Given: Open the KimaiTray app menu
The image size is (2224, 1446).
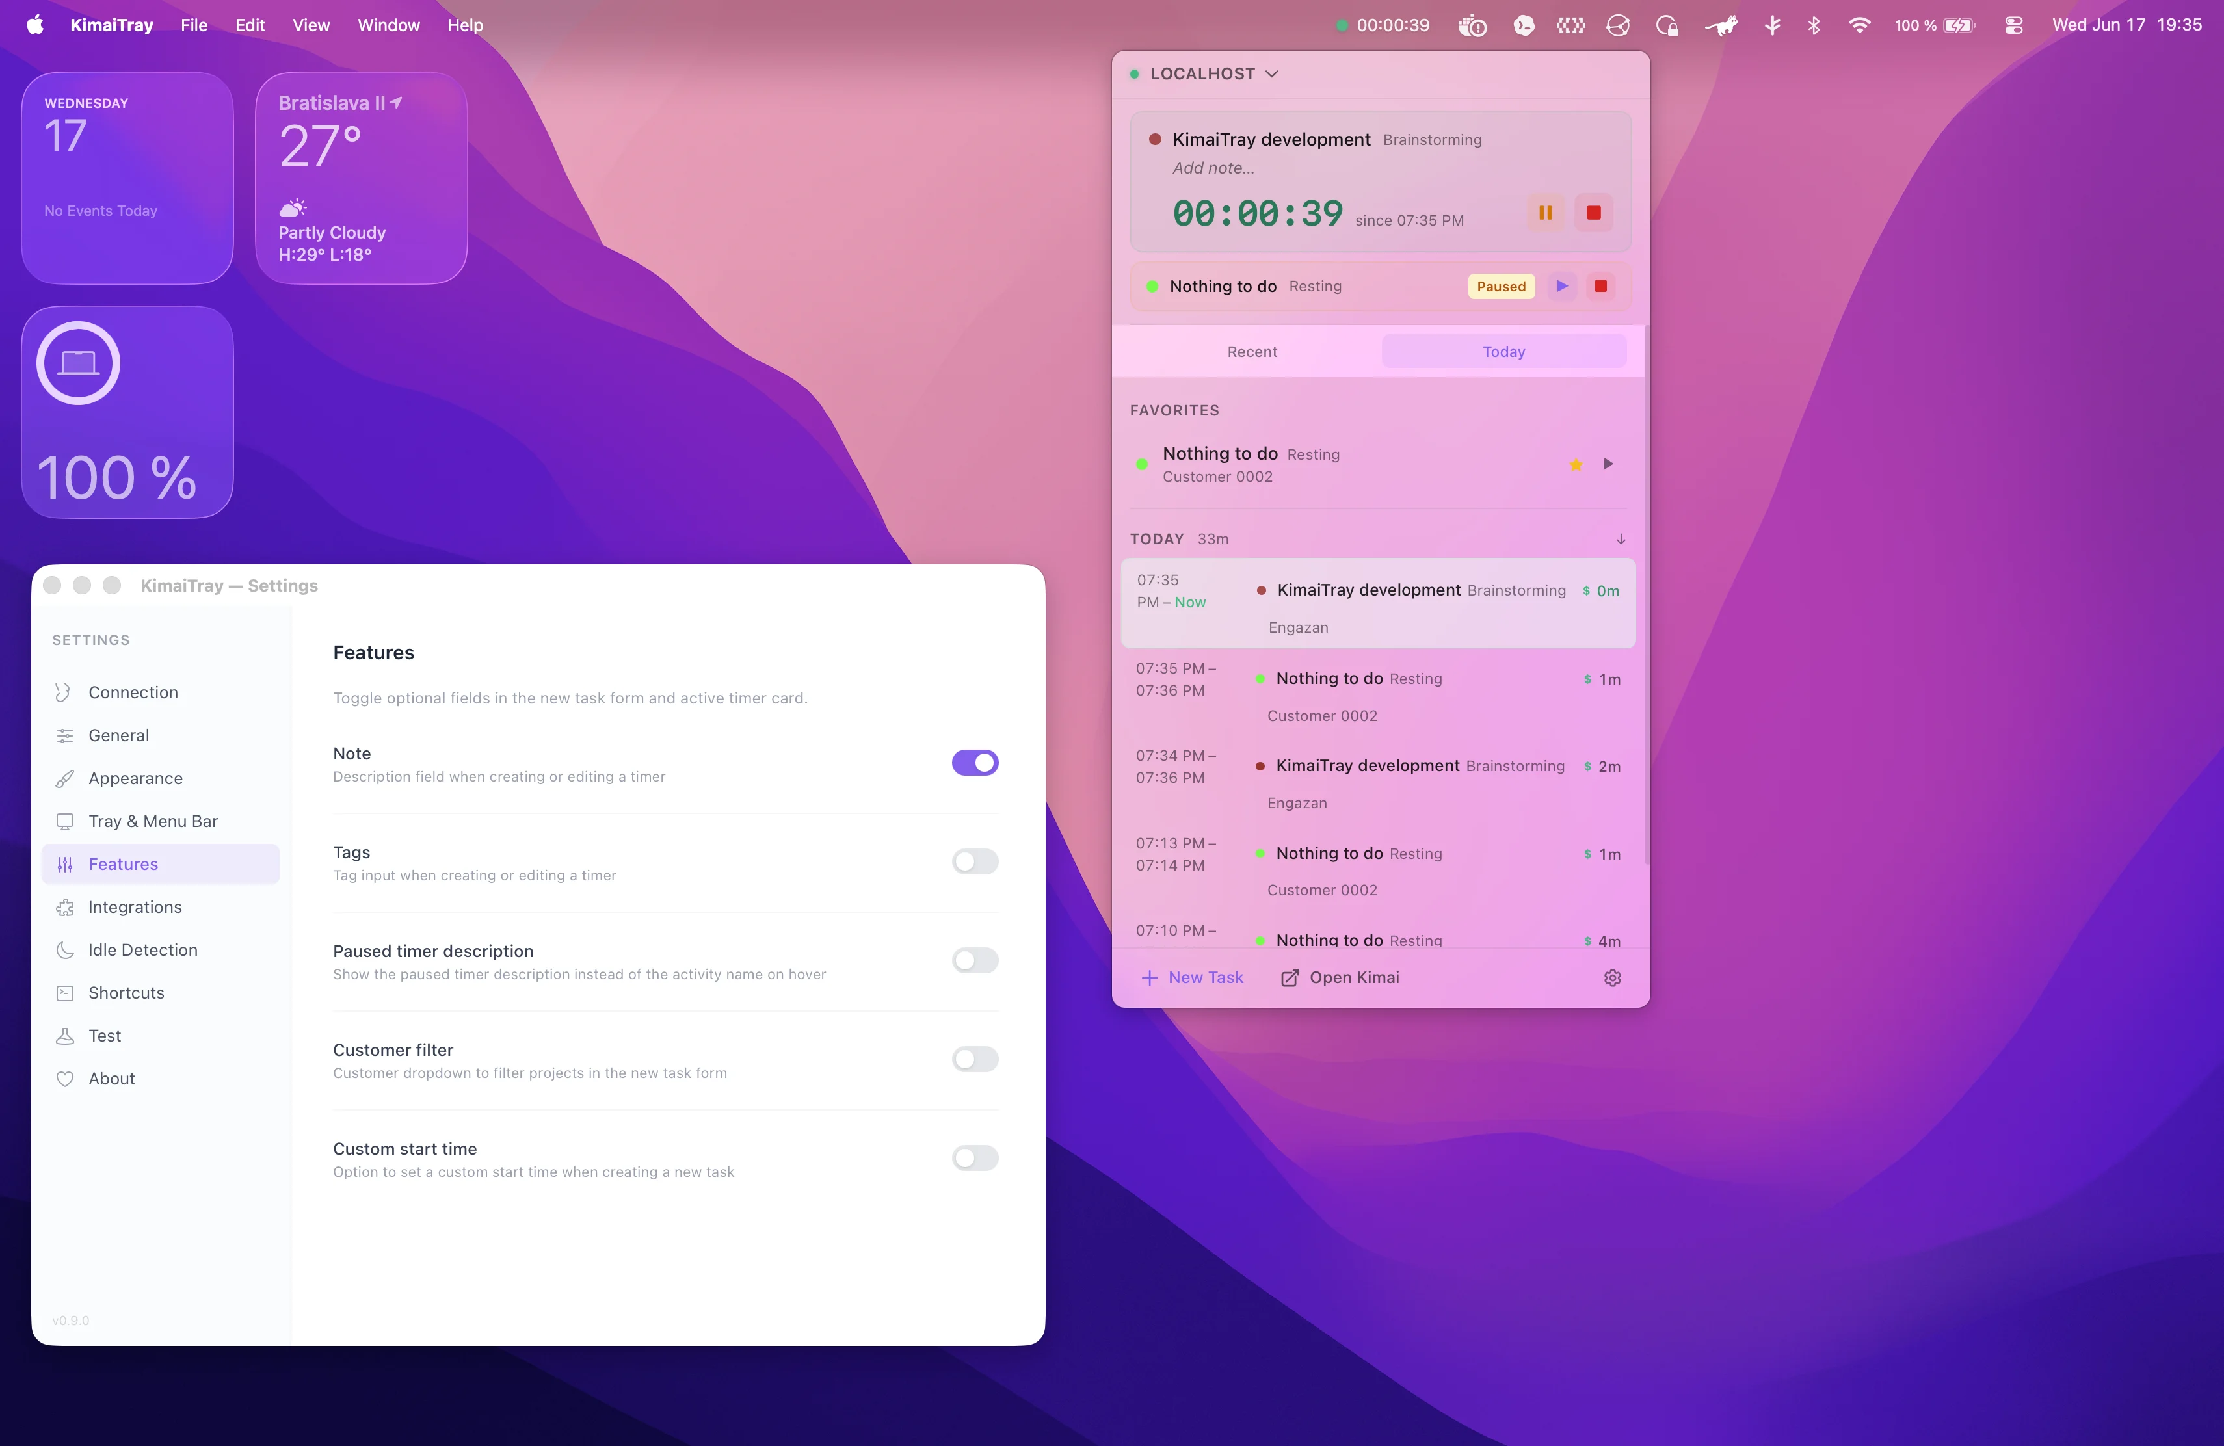Looking at the screenshot, I should pos(111,25).
